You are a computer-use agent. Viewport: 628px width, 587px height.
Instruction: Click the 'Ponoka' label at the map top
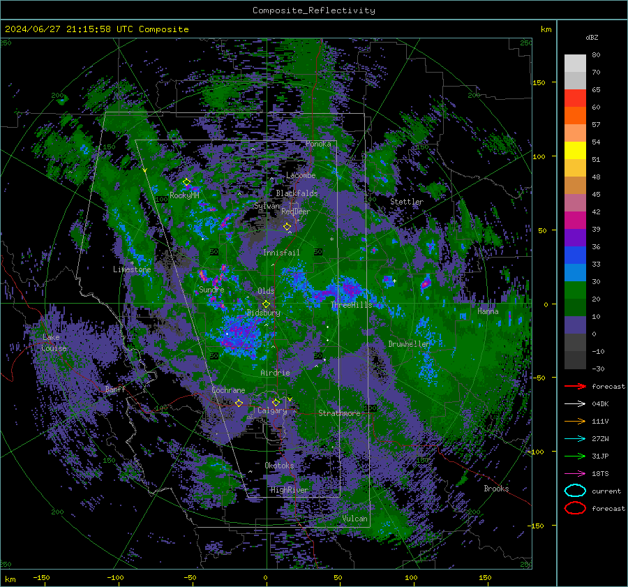[318, 144]
